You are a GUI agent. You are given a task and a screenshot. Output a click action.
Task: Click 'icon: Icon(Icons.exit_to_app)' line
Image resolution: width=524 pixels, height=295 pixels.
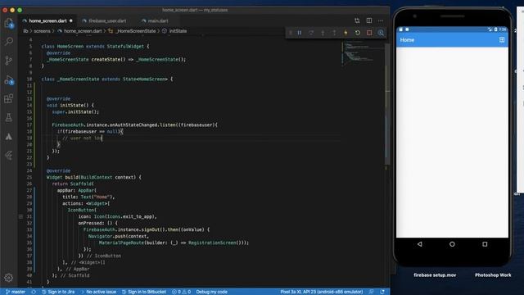(x=117, y=216)
